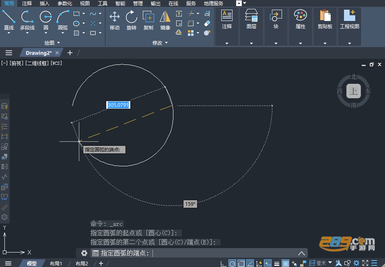Select the 复制 copy tool
This screenshot has width=385, height=267.
point(148,21)
